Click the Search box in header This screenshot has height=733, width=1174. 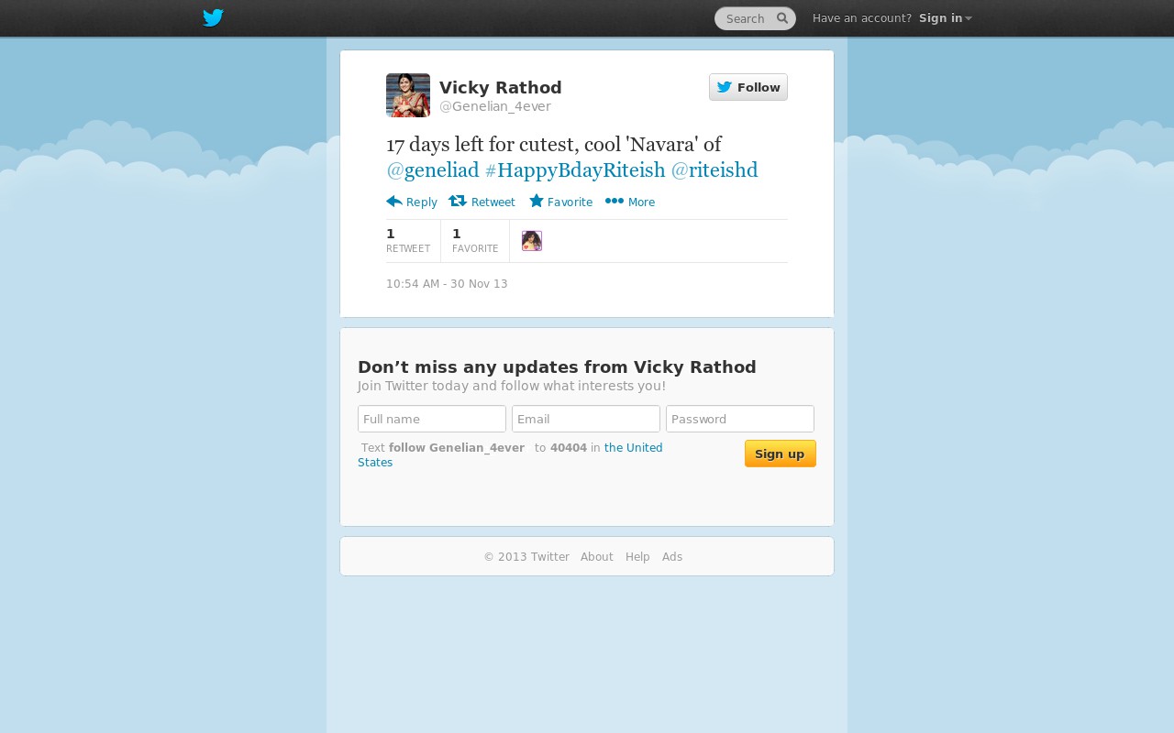pyautogui.click(x=755, y=18)
